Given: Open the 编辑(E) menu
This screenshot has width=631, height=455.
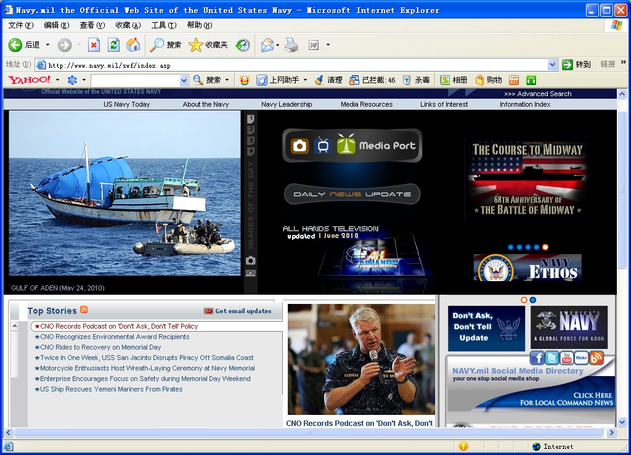Looking at the screenshot, I should (56, 25).
